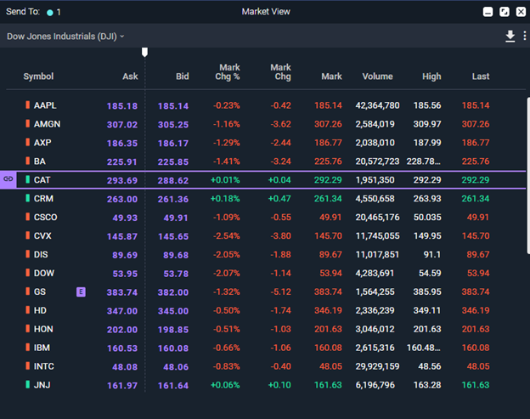
Task: Select the DIS symbol
Action: click(41, 254)
